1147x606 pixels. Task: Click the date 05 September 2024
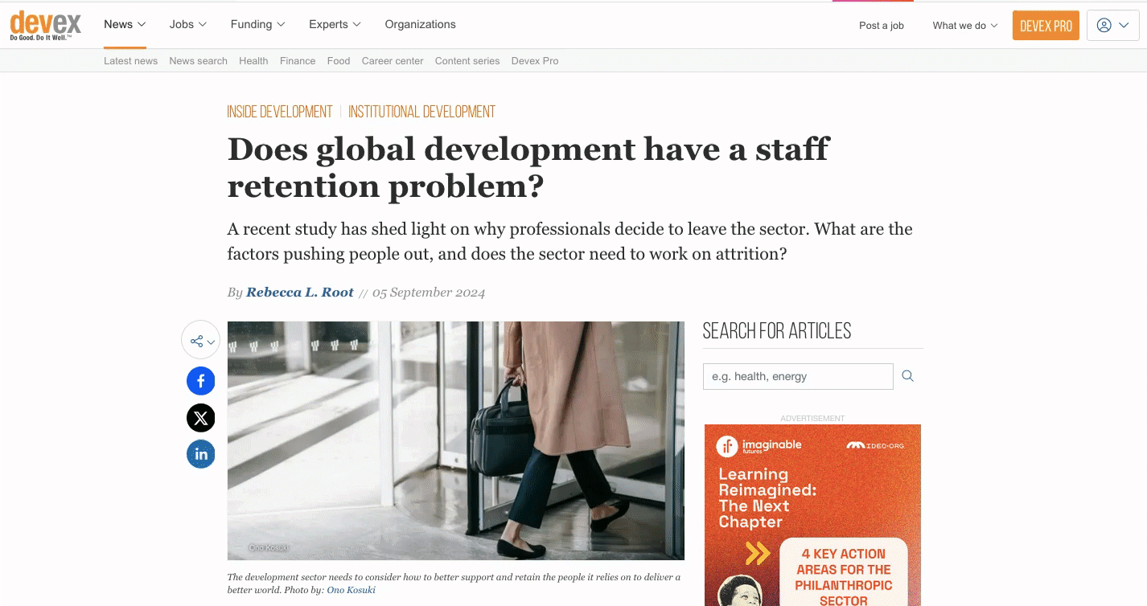tap(429, 293)
